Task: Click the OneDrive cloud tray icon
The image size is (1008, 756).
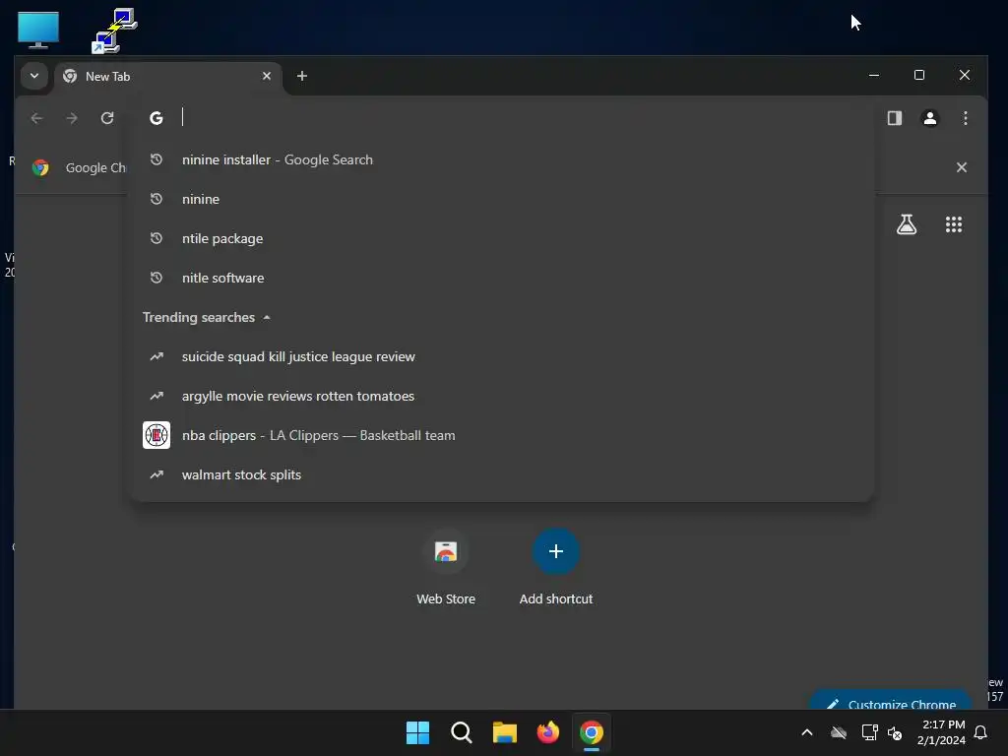Action: click(839, 732)
